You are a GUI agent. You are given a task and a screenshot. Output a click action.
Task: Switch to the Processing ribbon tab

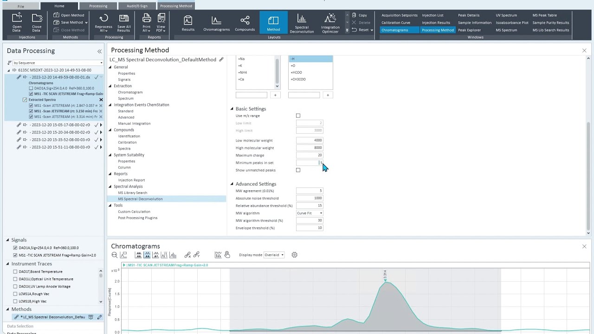(x=98, y=6)
